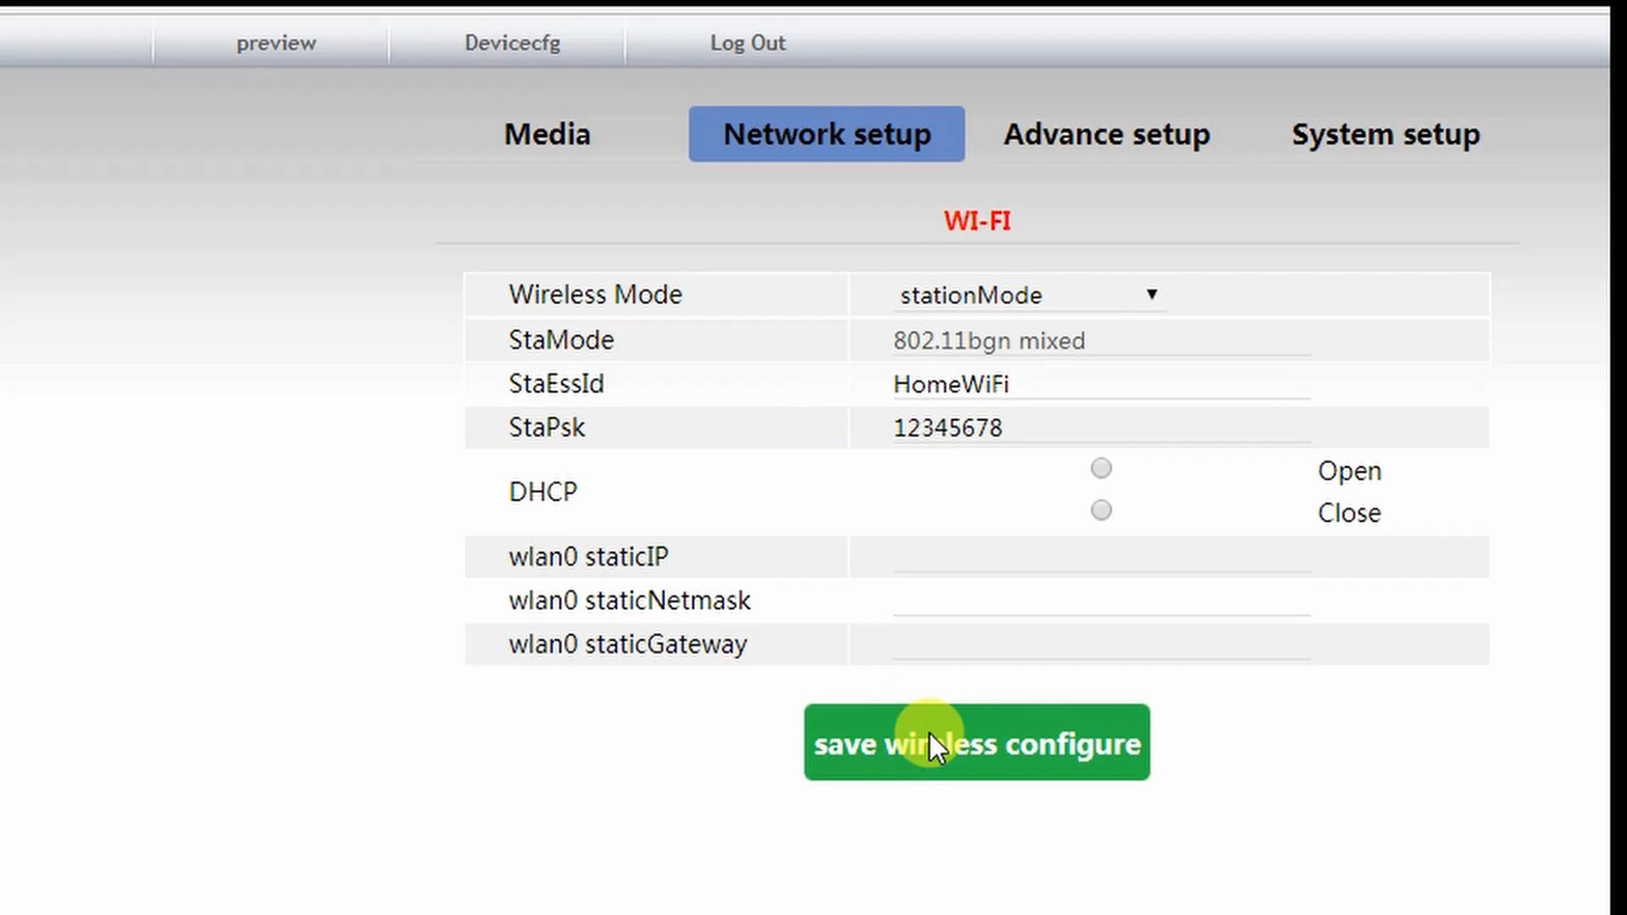Enable the DHCP Open radio button
This screenshot has height=915, width=1627.
(1101, 468)
